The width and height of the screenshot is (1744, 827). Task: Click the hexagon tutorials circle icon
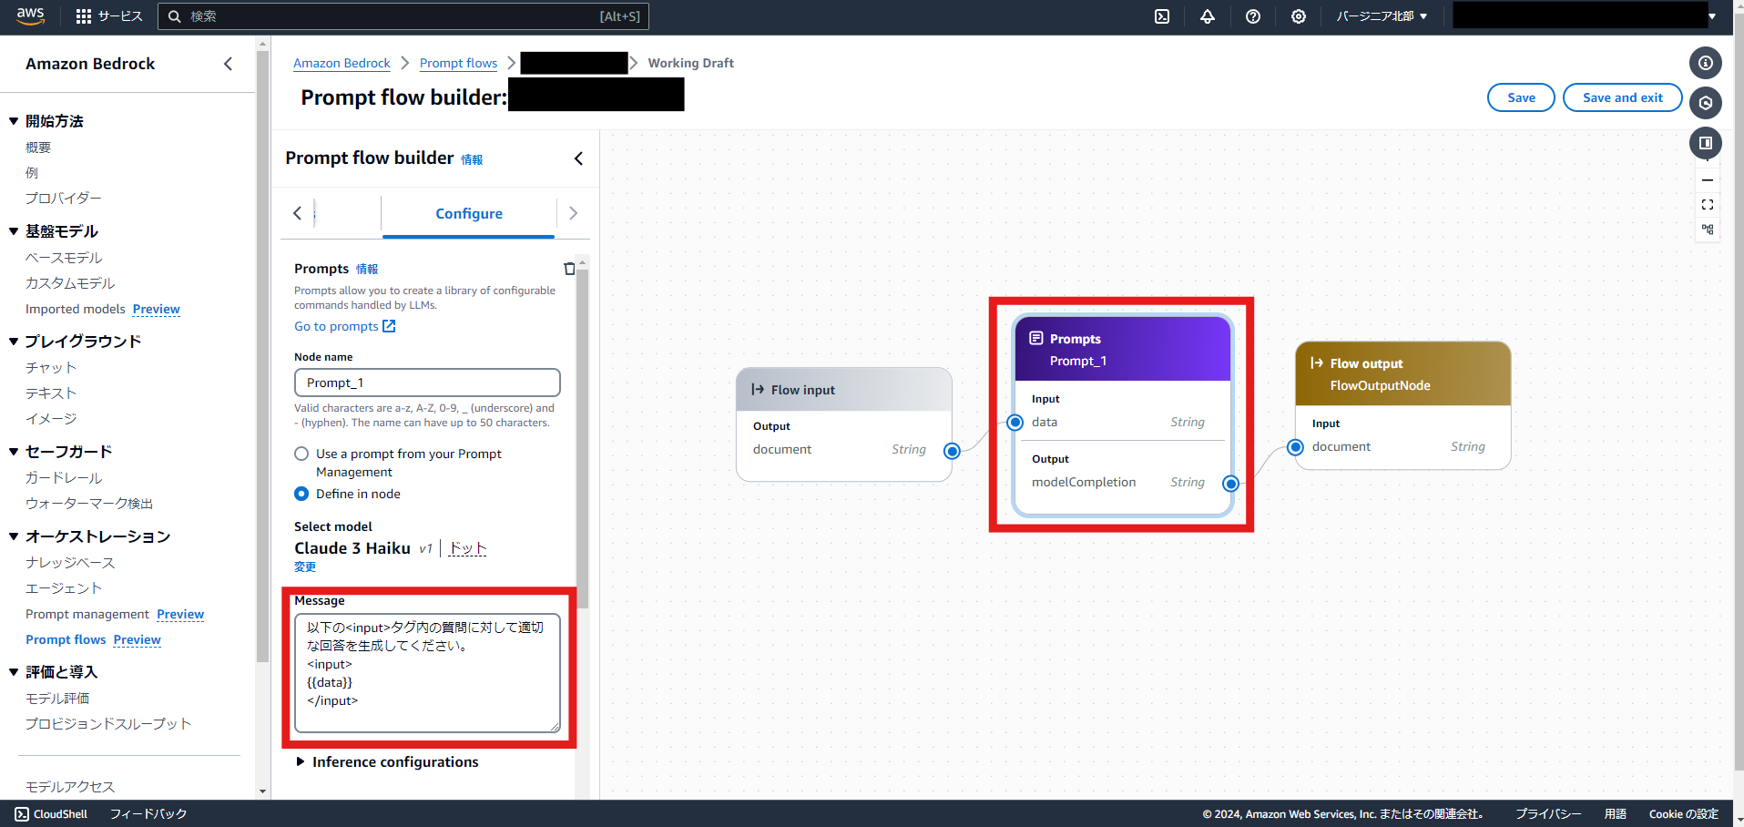point(1706,103)
